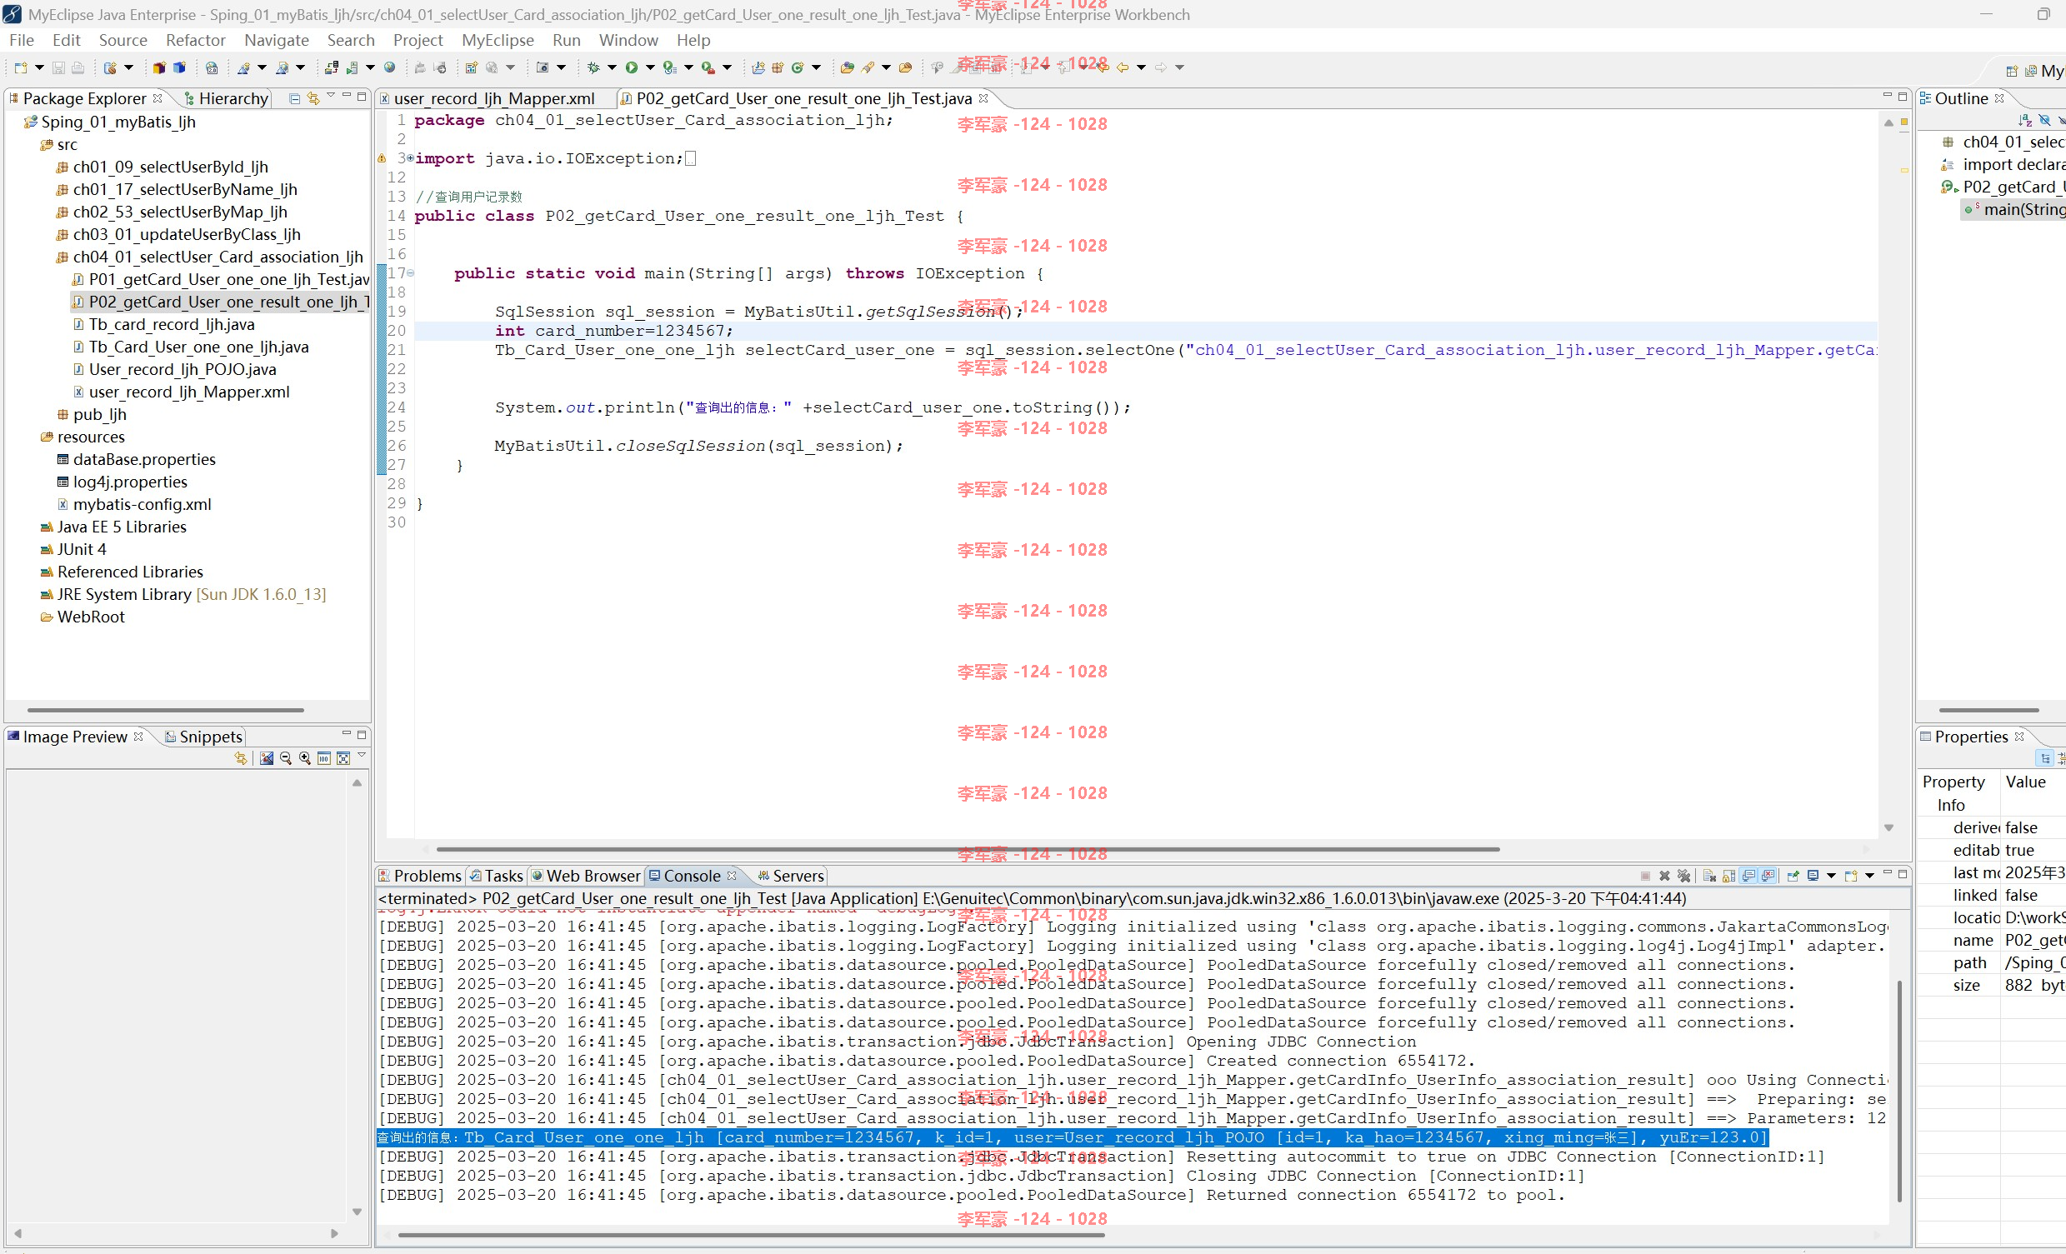Fit image to window in Image Preview
Screen dimensions: 2066x1254
(343, 757)
